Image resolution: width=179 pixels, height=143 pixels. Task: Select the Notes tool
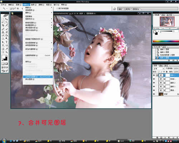pos(3,49)
